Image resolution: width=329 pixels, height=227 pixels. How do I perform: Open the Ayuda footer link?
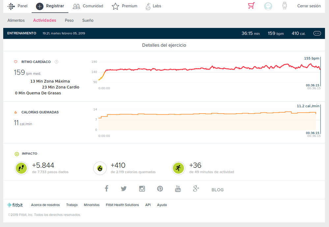click(x=162, y=205)
